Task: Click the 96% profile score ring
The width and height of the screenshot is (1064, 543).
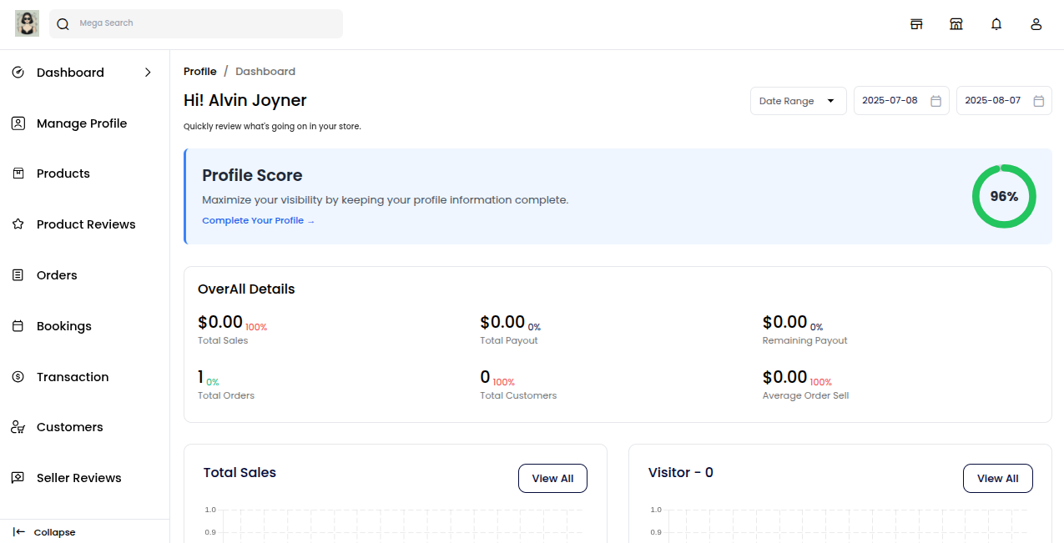Action: click(1004, 196)
